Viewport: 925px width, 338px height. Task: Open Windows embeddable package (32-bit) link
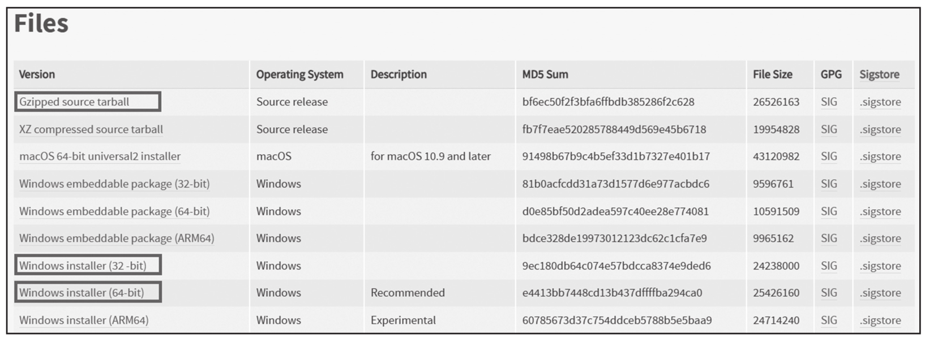pyautogui.click(x=114, y=184)
